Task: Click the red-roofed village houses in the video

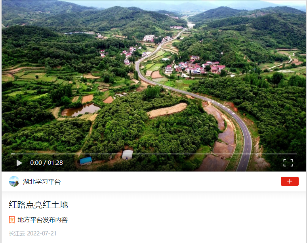Action: pyautogui.click(x=195, y=67)
